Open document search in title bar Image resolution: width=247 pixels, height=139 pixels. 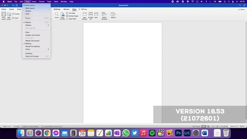pos(240,5)
